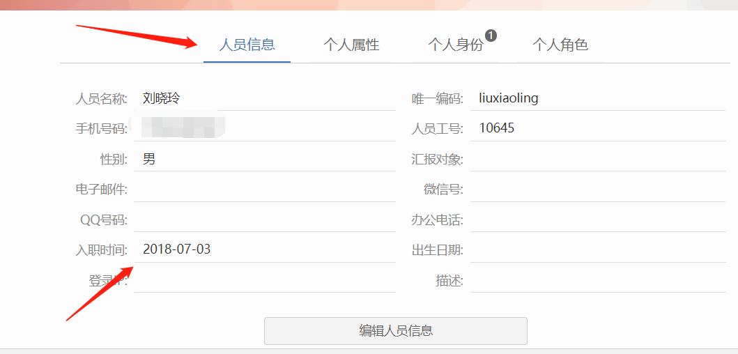Viewport: 738px width, 354px height.
Task: Select the 手机号码 field
Action: pos(265,129)
